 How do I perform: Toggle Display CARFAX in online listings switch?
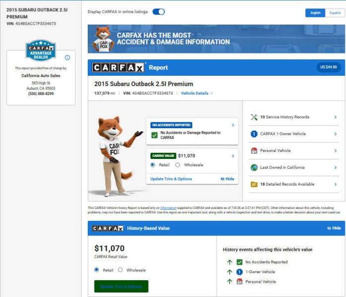pos(159,12)
